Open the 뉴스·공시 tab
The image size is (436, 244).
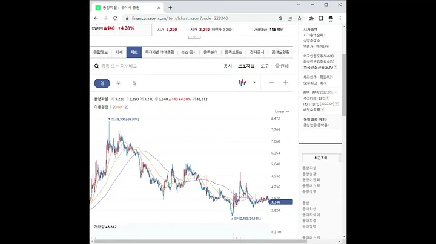click(189, 52)
